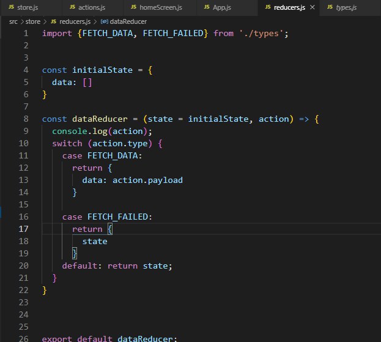Screen dimensions: 381x342
Task: Click 'action.type' in the switch expression
Action: (x=120, y=144)
